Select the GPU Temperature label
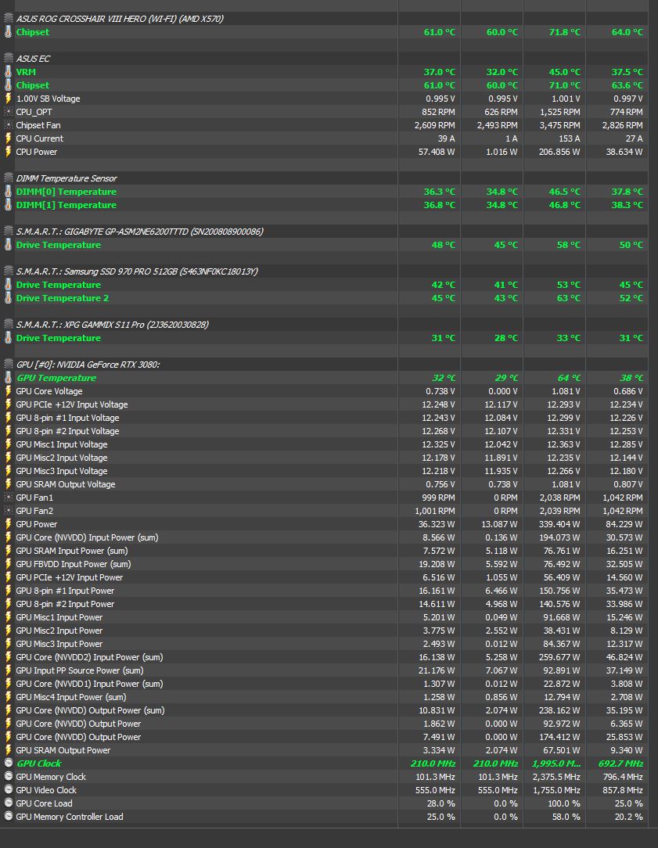The height and width of the screenshot is (848, 658). click(x=56, y=378)
